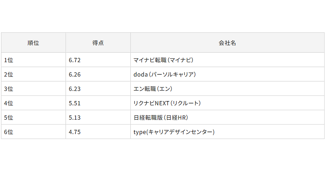
Task: Click the 会社名 column header
Action: click(x=227, y=43)
